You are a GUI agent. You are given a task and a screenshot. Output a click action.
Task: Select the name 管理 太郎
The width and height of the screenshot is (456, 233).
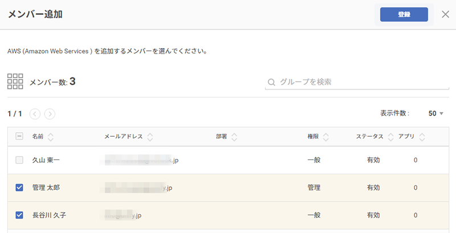(x=46, y=187)
